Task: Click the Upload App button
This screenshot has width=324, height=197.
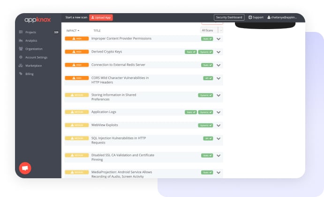Action: (x=101, y=17)
